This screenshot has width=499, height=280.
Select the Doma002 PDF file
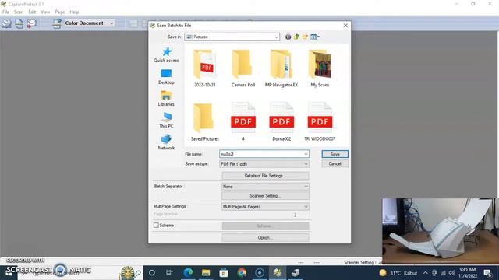pyautogui.click(x=281, y=122)
